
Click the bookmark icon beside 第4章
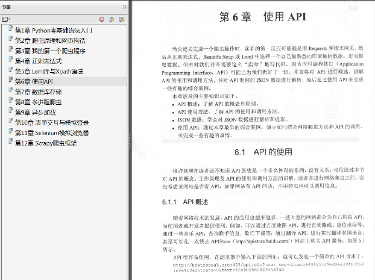pyautogui.click(x=10, y=59)
